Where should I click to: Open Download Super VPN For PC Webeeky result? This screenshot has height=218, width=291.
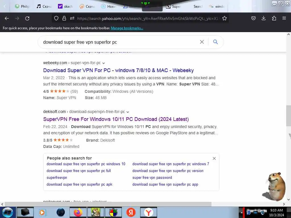point(119,70)
